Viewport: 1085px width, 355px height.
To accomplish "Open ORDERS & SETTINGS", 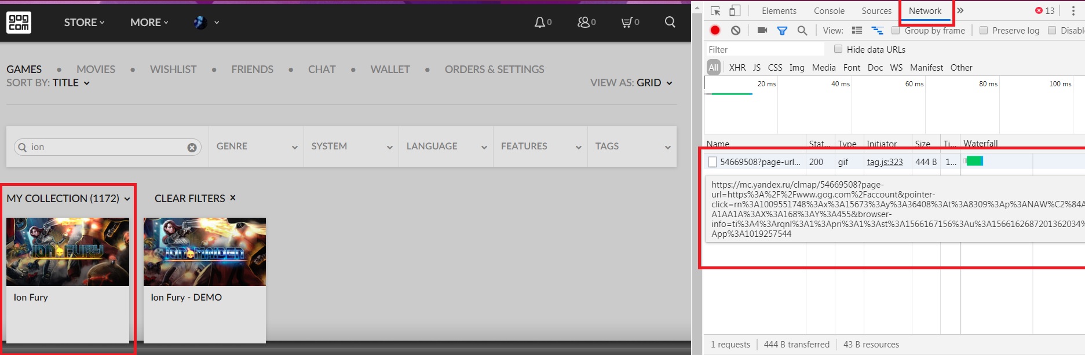I will [x=494, y=69].
